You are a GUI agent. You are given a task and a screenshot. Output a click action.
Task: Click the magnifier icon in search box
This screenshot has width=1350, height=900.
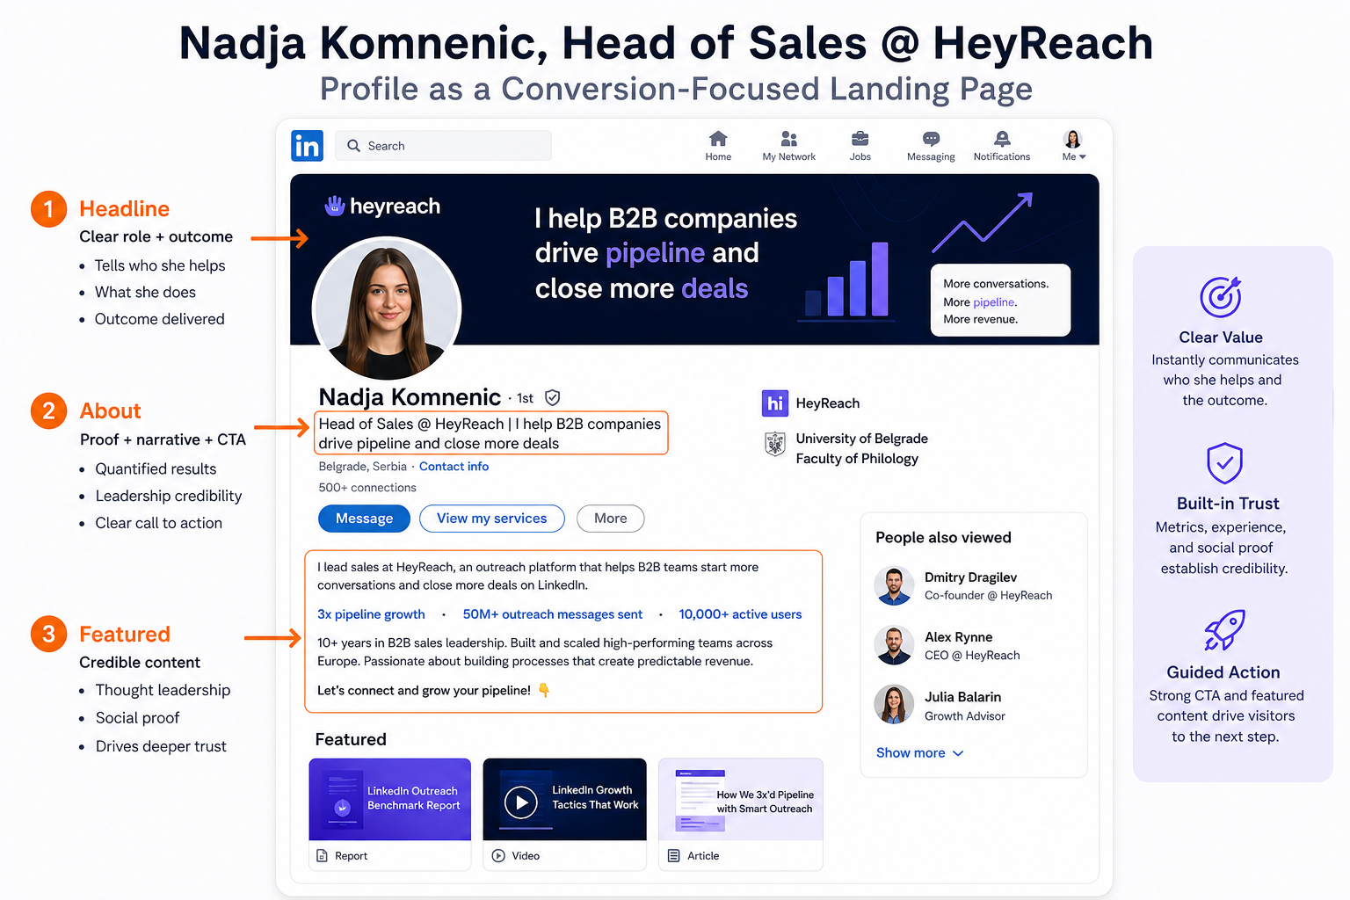click(353, 146)
